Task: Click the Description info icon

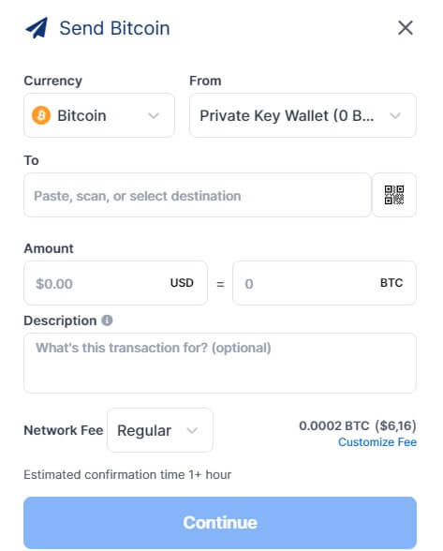Action: click(x=107, y=320)
